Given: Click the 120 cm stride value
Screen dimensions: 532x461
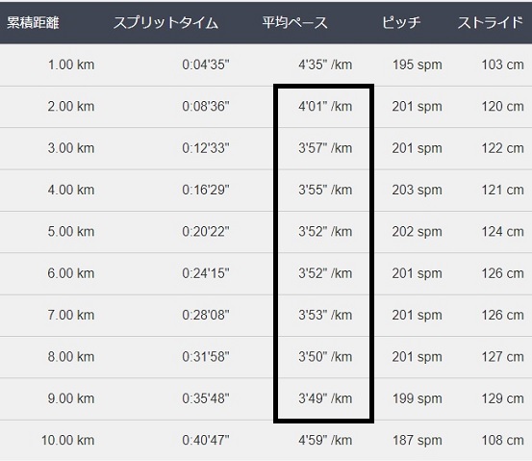Looking at the screenshot, I should (x=503, y=106).
